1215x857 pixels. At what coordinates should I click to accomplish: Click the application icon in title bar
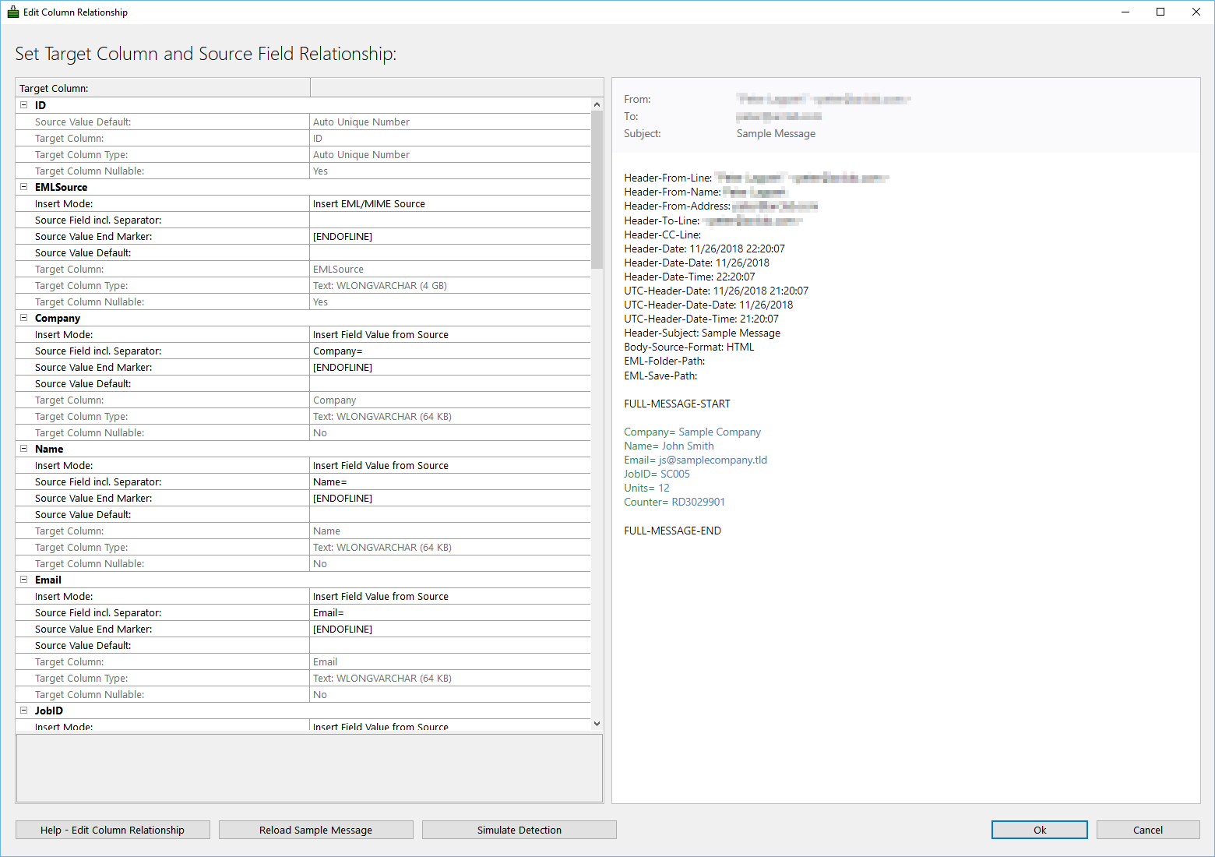12,12
